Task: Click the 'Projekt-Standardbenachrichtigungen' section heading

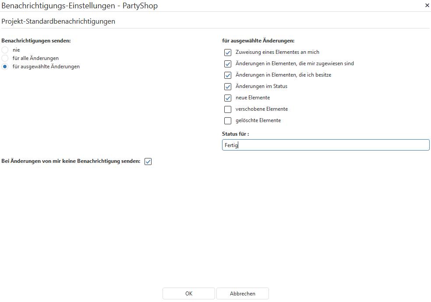Action: 58,21
